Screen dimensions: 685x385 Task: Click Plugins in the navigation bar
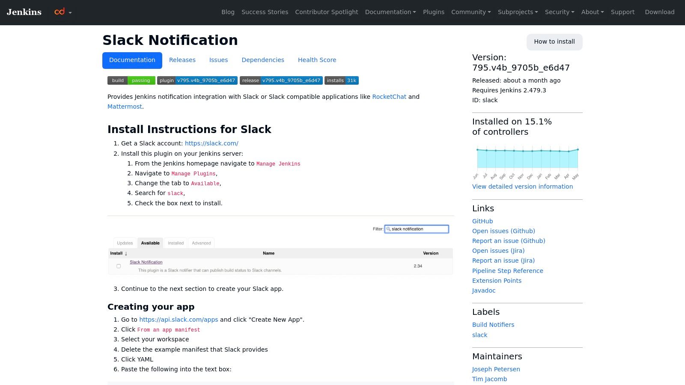[x=433, y=12]
